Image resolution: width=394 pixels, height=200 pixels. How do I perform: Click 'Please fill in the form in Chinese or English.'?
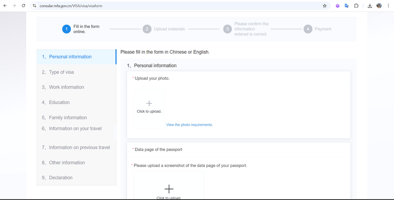click(x=165, y=52)
